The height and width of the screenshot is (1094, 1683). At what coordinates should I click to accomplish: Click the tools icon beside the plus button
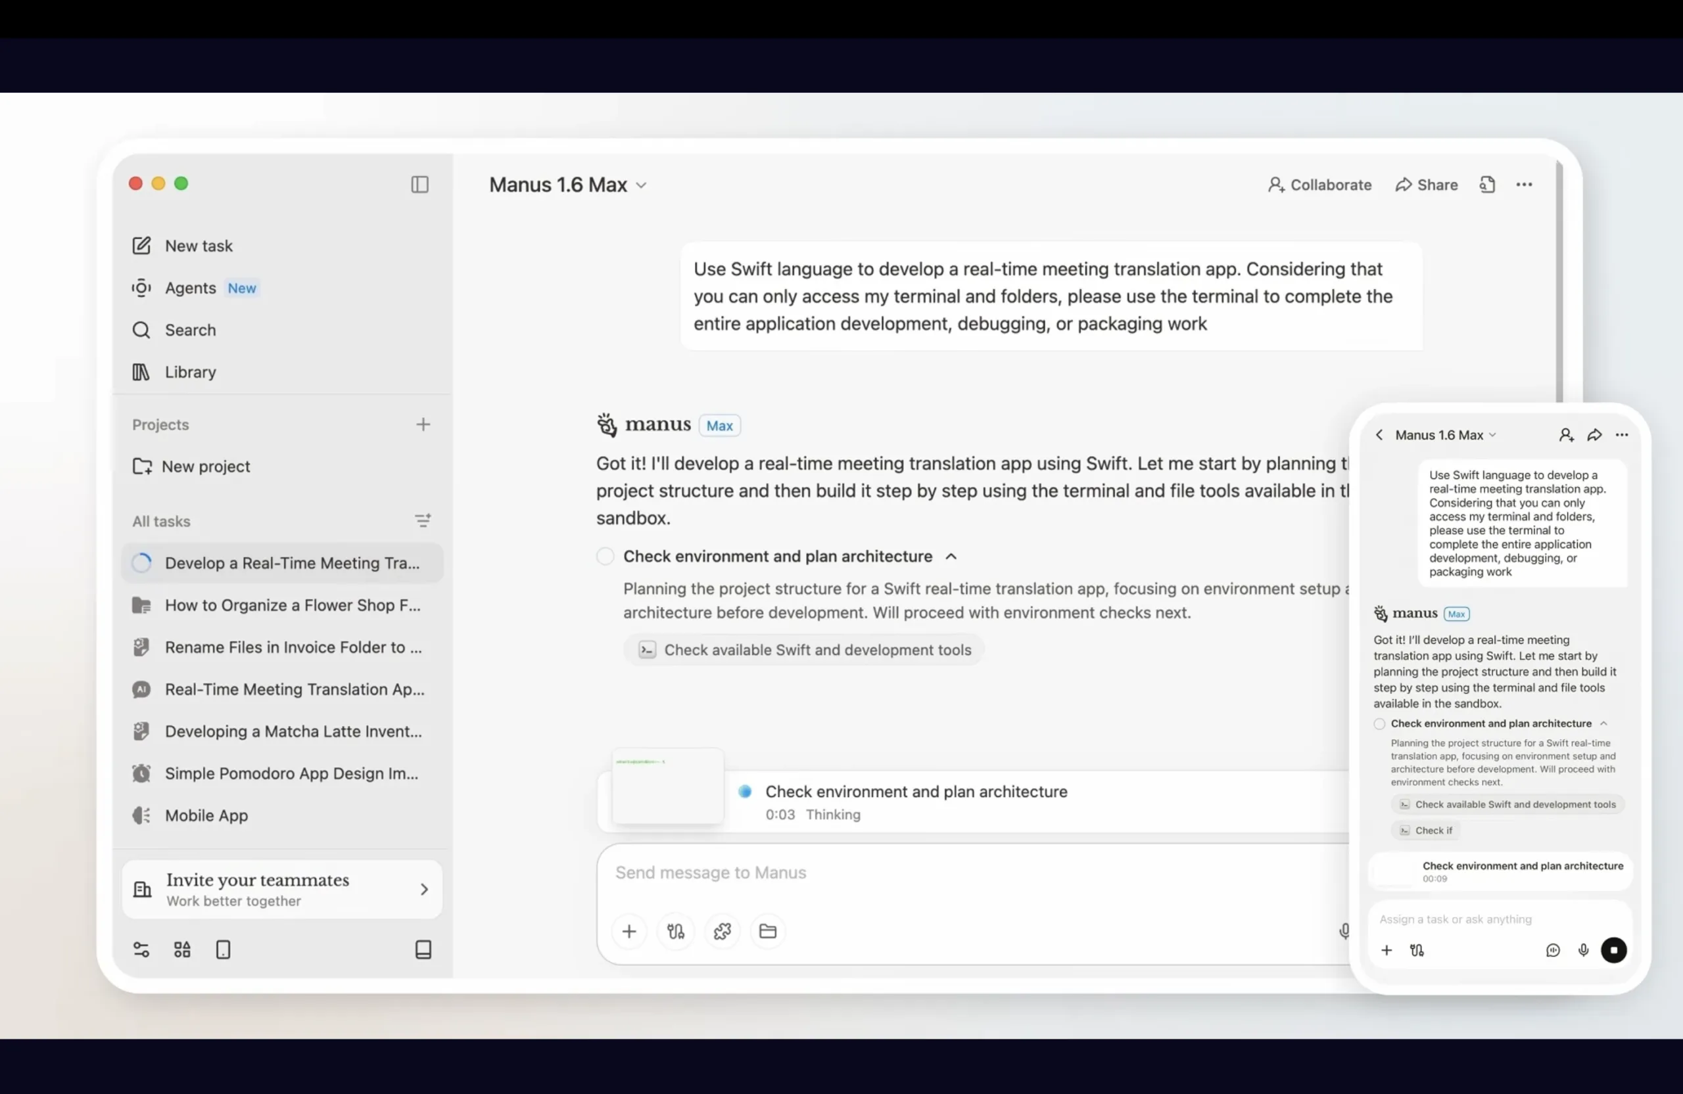click(675, 932)
